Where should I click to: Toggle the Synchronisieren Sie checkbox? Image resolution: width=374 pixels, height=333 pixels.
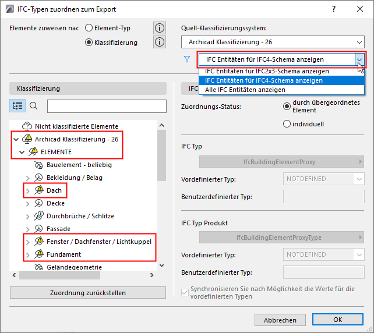[x=185, y=292]
